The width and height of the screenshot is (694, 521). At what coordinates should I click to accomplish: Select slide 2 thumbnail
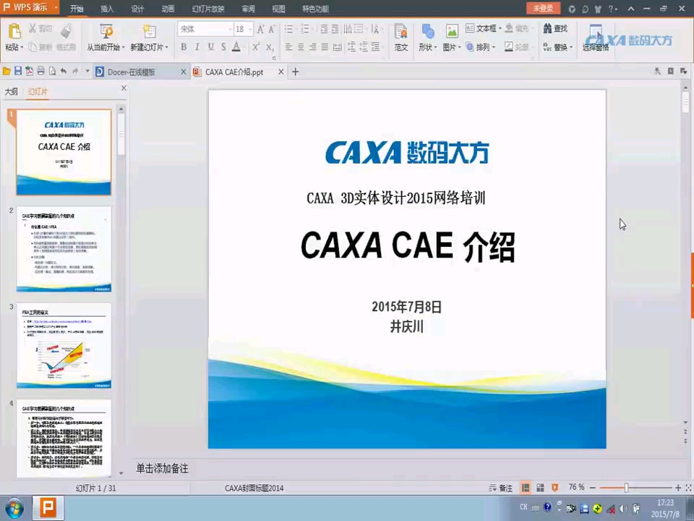point(64,249)
